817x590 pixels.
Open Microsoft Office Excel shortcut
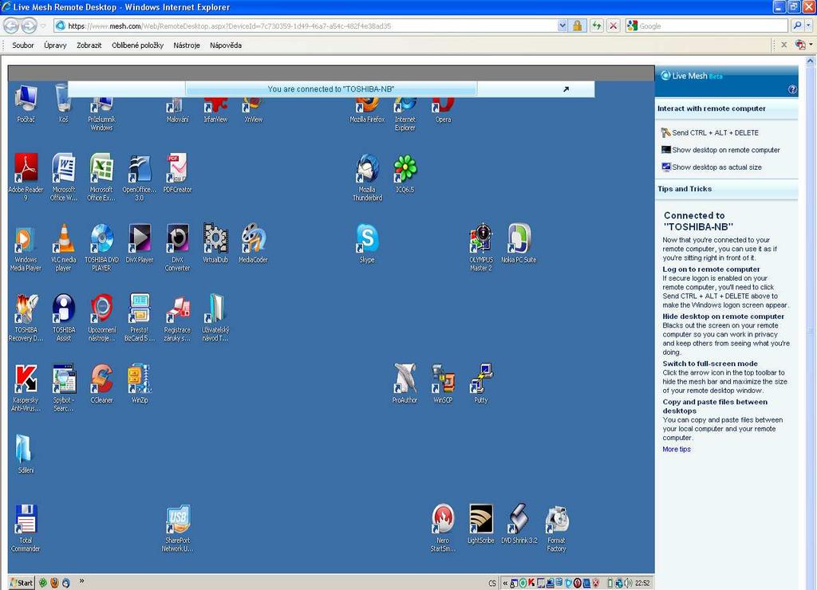click(101, 177)
